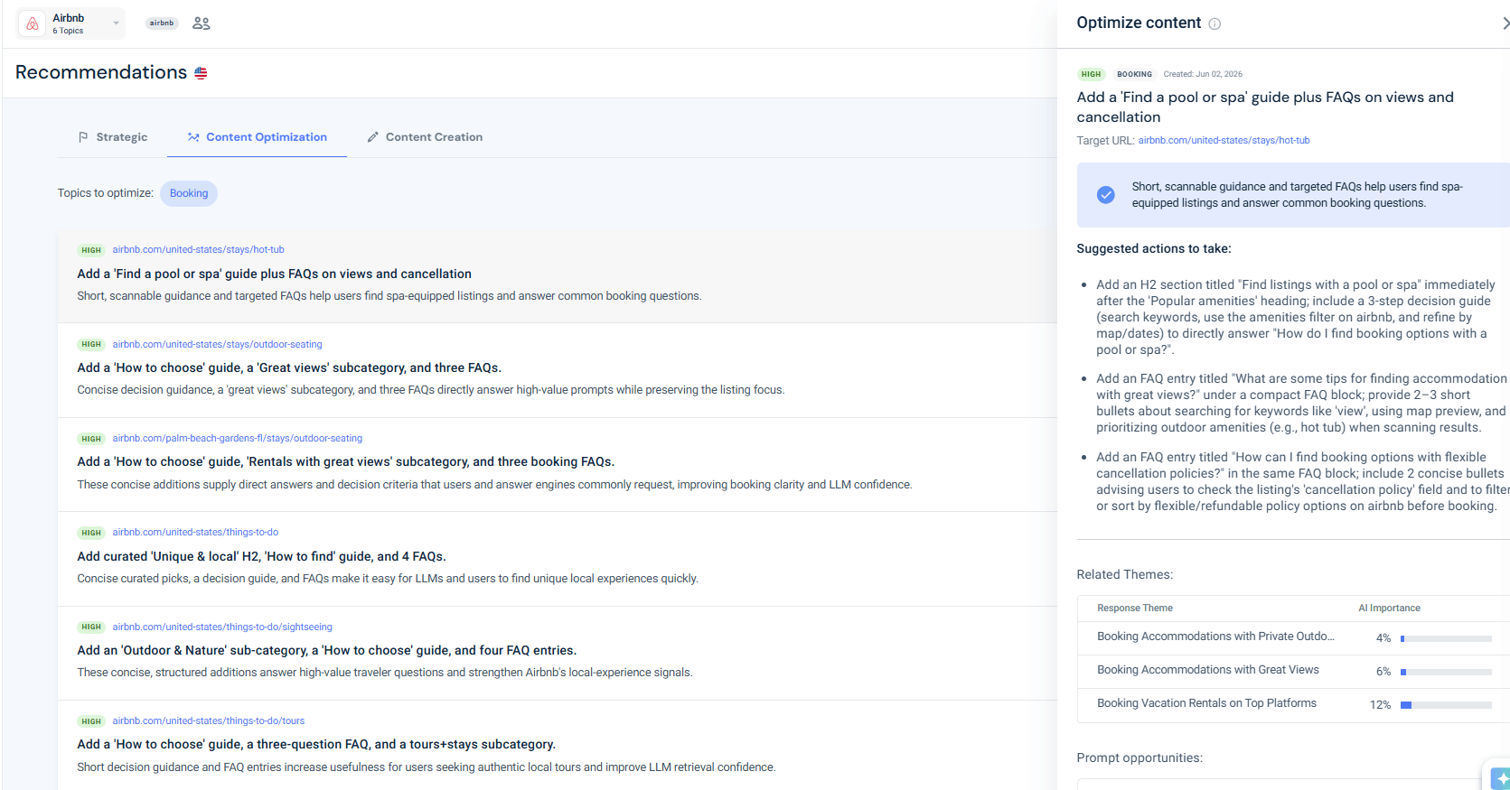Click the US flag region icon
The image size is (1510, 790).
point(201,73)
